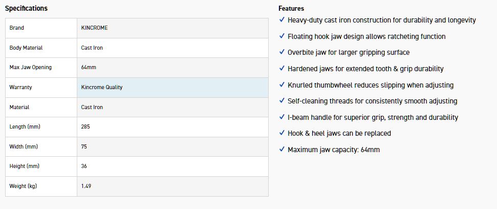
Task: Click the Body Material row label
Action: (26, 48)
